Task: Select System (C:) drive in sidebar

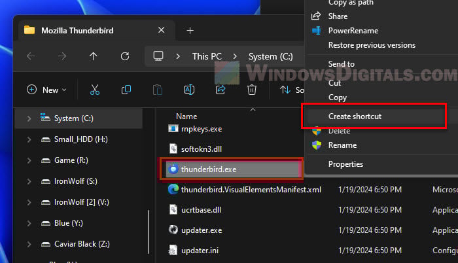Action: [79, 118]
